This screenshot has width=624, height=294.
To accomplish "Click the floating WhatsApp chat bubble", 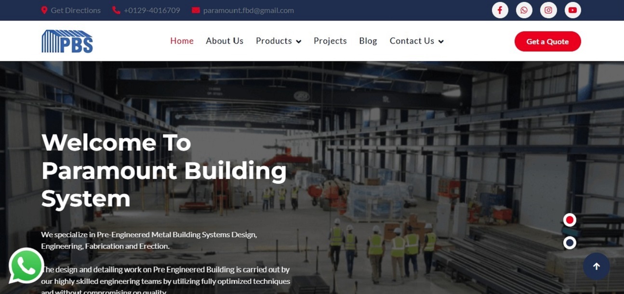I will tap(27, 266).
